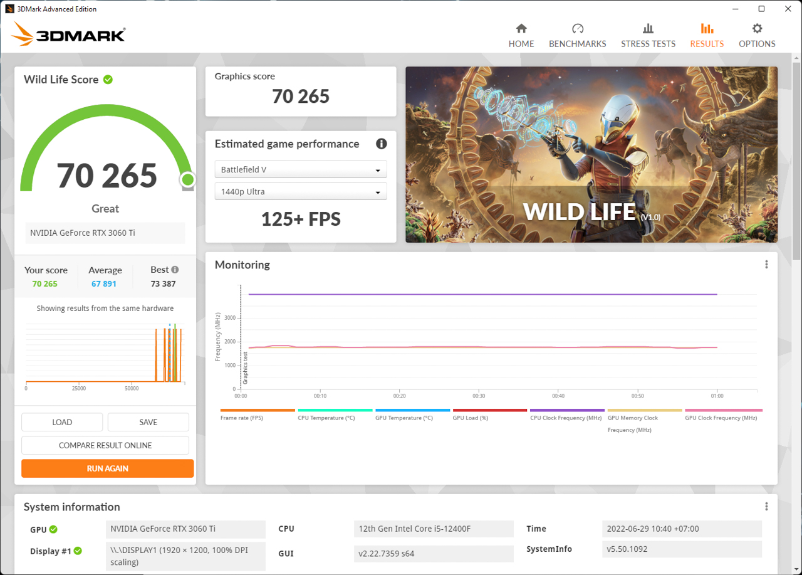Click the SAVE button
Screen dimensions: 802x575
148,422
